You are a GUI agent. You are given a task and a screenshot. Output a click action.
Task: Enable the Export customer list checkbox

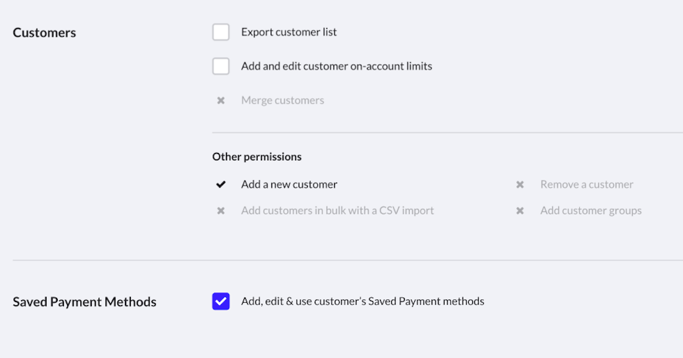click(x=221, y=32)
